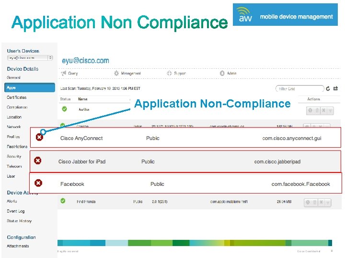This screenshot has width=345, height=258.
Task: Open Status History in the sidebar
Action: pyautogui.click(x=19, y=221)
